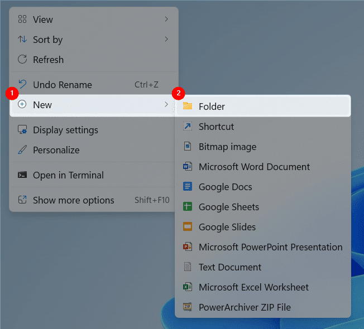Expand the New submenu chevron
The width and height of the screenshot is (364, 329).
[166, 104]
